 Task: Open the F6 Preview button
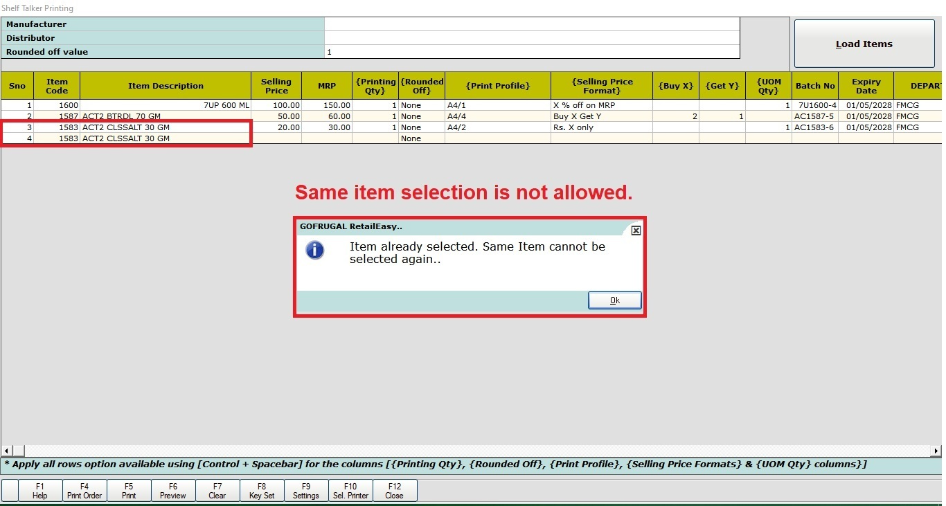pos(173,491)
